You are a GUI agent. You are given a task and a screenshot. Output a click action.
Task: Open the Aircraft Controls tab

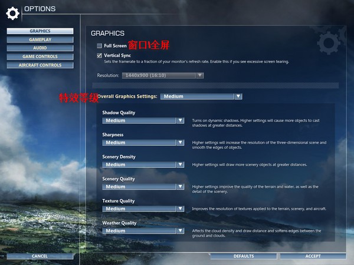(40, 65)
